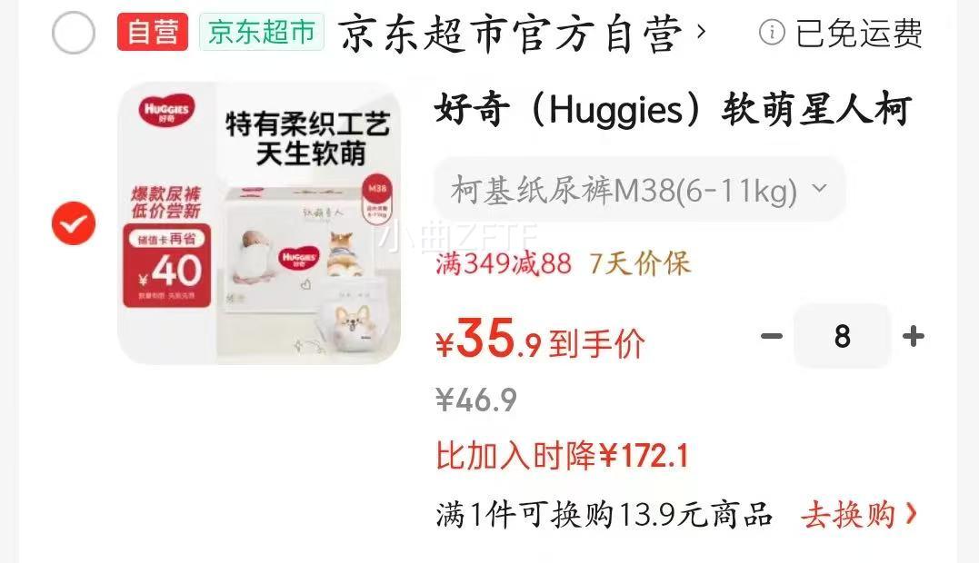Go to 去换购 add-on purchase
Image resolution: width=979 pixels, height=563 pixels.
(x=848, y=515)
